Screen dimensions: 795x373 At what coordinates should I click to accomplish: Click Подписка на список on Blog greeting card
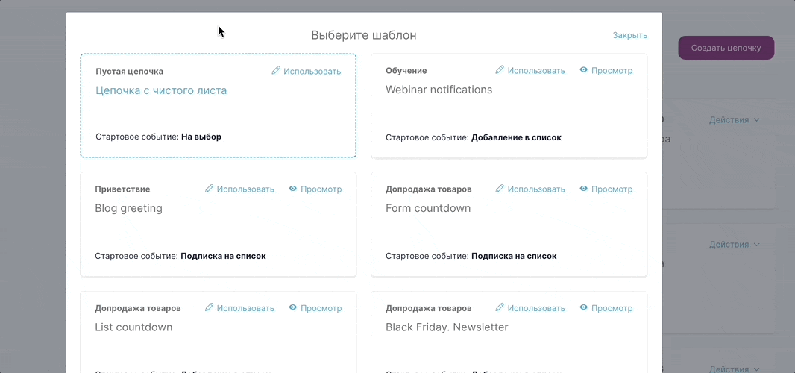tap(224, 257)
